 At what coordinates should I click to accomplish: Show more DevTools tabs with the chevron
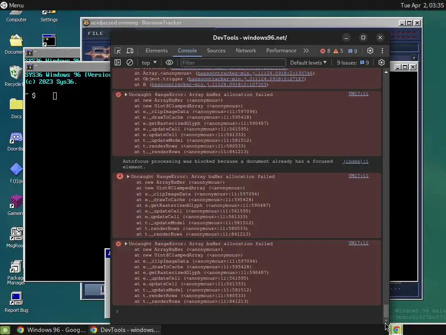[x=306, y=51]
